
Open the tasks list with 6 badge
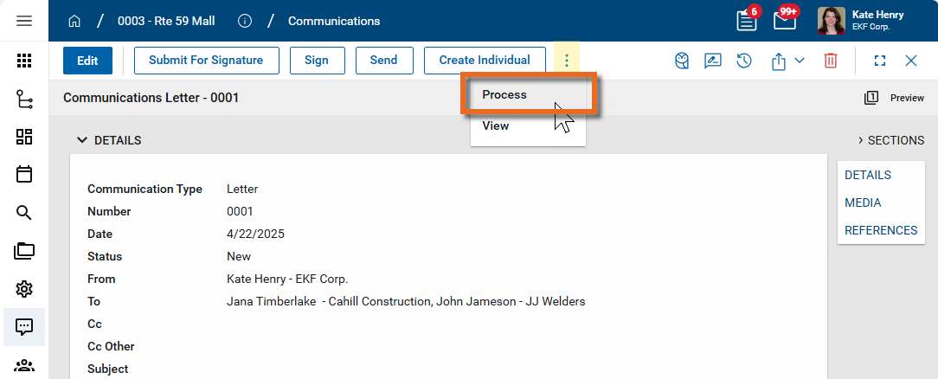click(x=747, y=21)
